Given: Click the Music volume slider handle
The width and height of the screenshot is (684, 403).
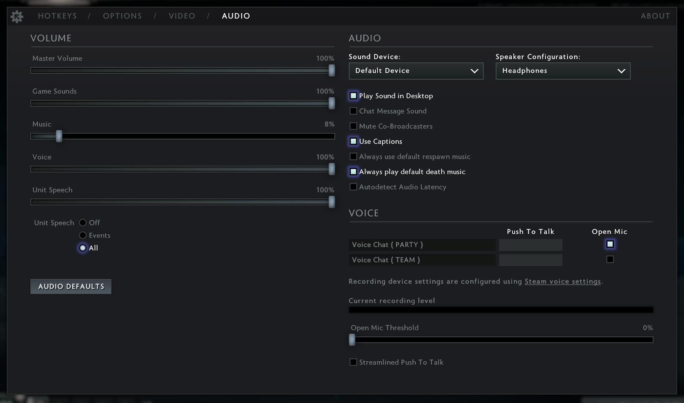Looking at the screenshot, I should tap(59, 136).
